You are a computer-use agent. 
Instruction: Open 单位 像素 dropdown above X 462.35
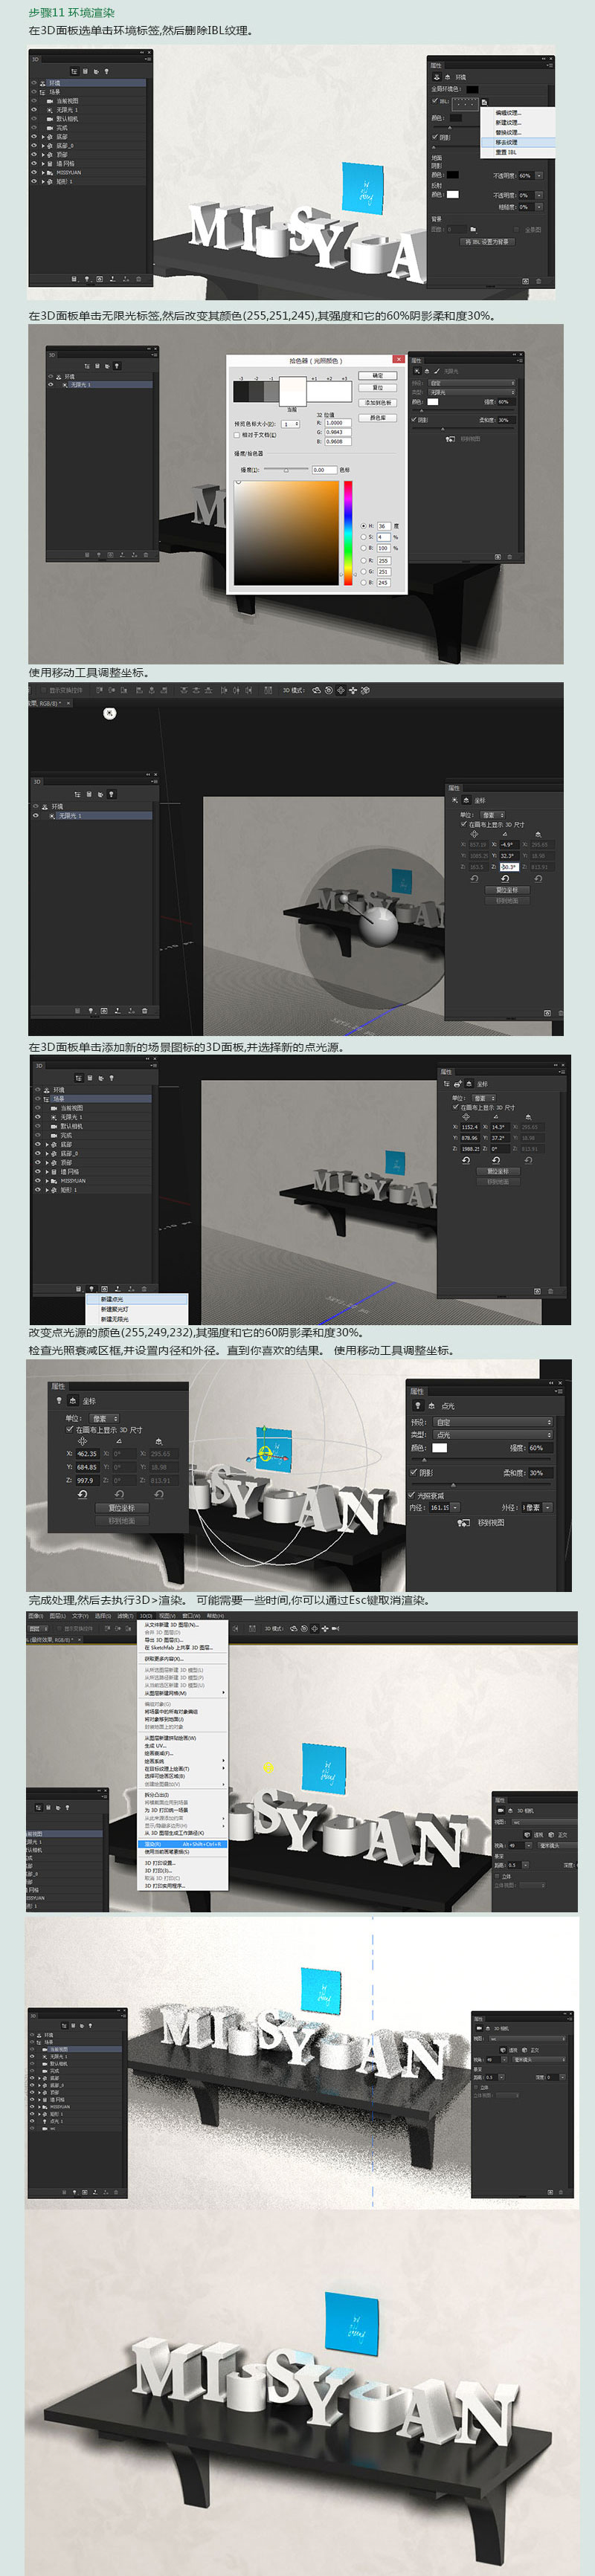coord(104,1418)
